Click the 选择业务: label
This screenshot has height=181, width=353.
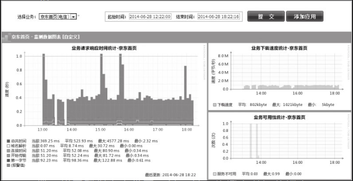(26, 17)
